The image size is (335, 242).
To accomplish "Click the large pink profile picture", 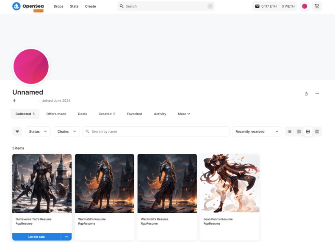I will coord(31,66).
